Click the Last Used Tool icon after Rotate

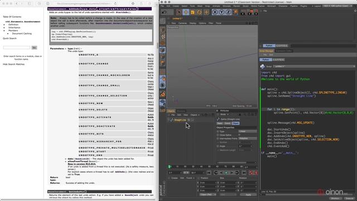[x=206, y=12]
